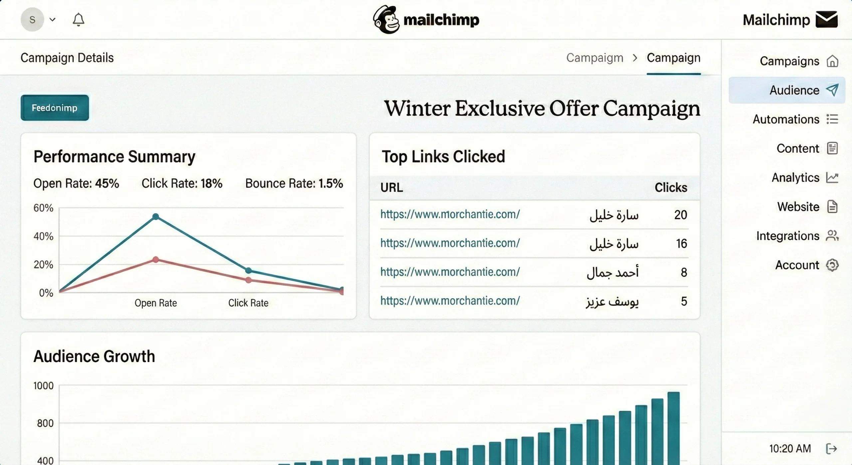Select the underlined Campaign tab
The height and width of the screenshot is (465, 852).
pos(673,58)
